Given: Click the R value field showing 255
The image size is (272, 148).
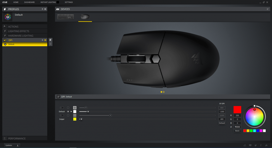Looking at the screenshot, I should pos(237,115).
